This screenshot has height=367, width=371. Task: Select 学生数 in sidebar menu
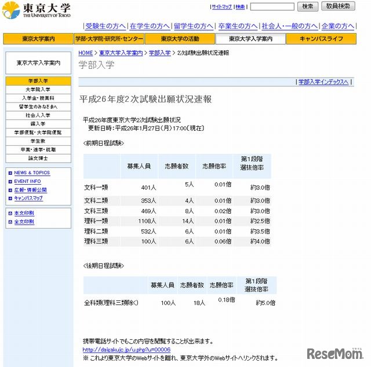click(x=38, y=141)
